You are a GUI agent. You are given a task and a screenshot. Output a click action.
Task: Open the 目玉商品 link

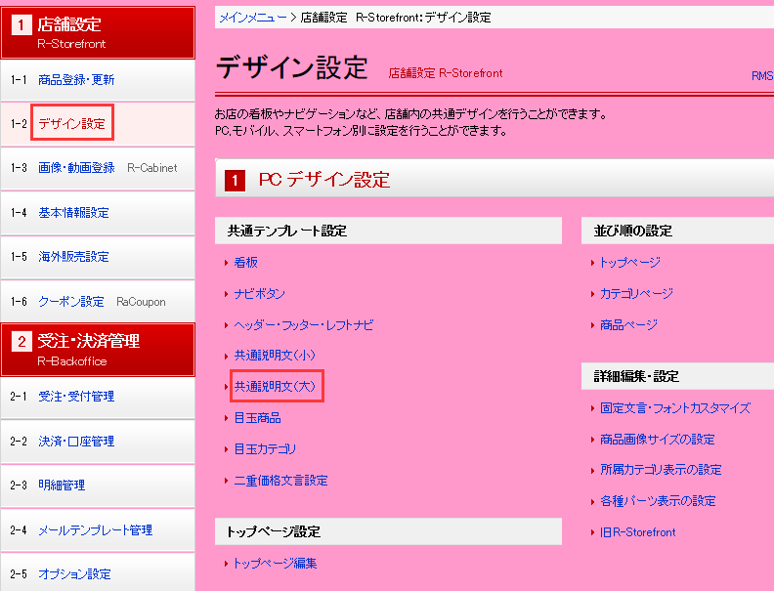[257, 418]
